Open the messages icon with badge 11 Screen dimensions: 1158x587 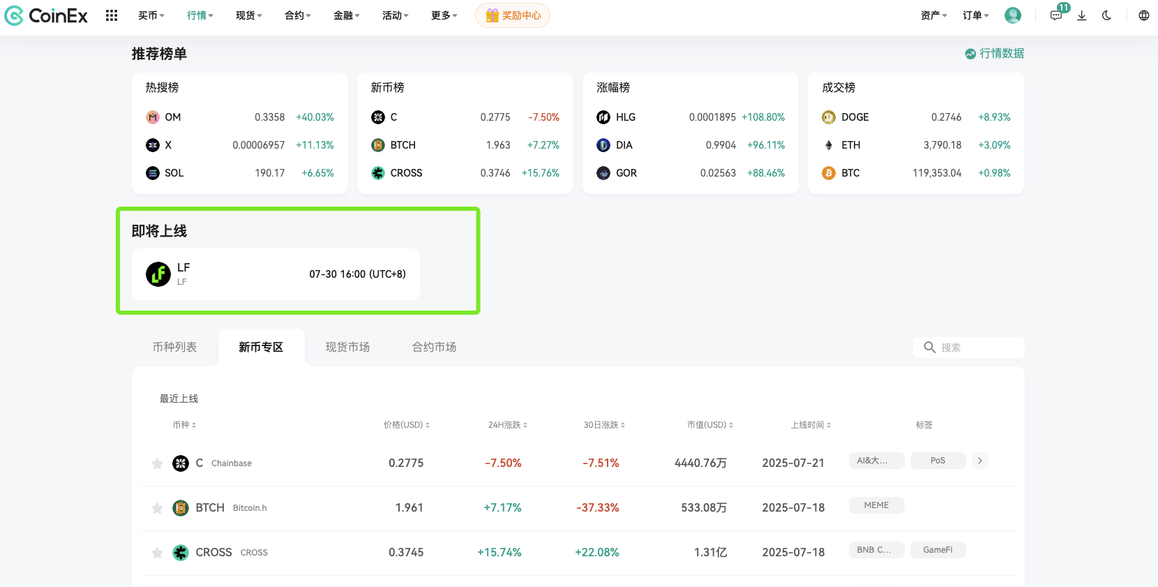(1057, 15)
